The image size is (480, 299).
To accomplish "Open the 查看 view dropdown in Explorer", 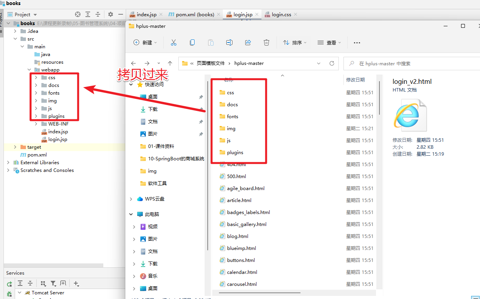I will pos(329,42).
